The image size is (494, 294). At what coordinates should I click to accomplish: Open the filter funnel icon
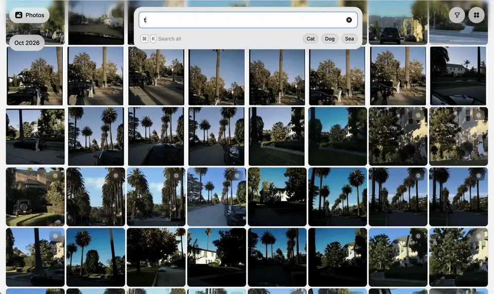(457, 15)
